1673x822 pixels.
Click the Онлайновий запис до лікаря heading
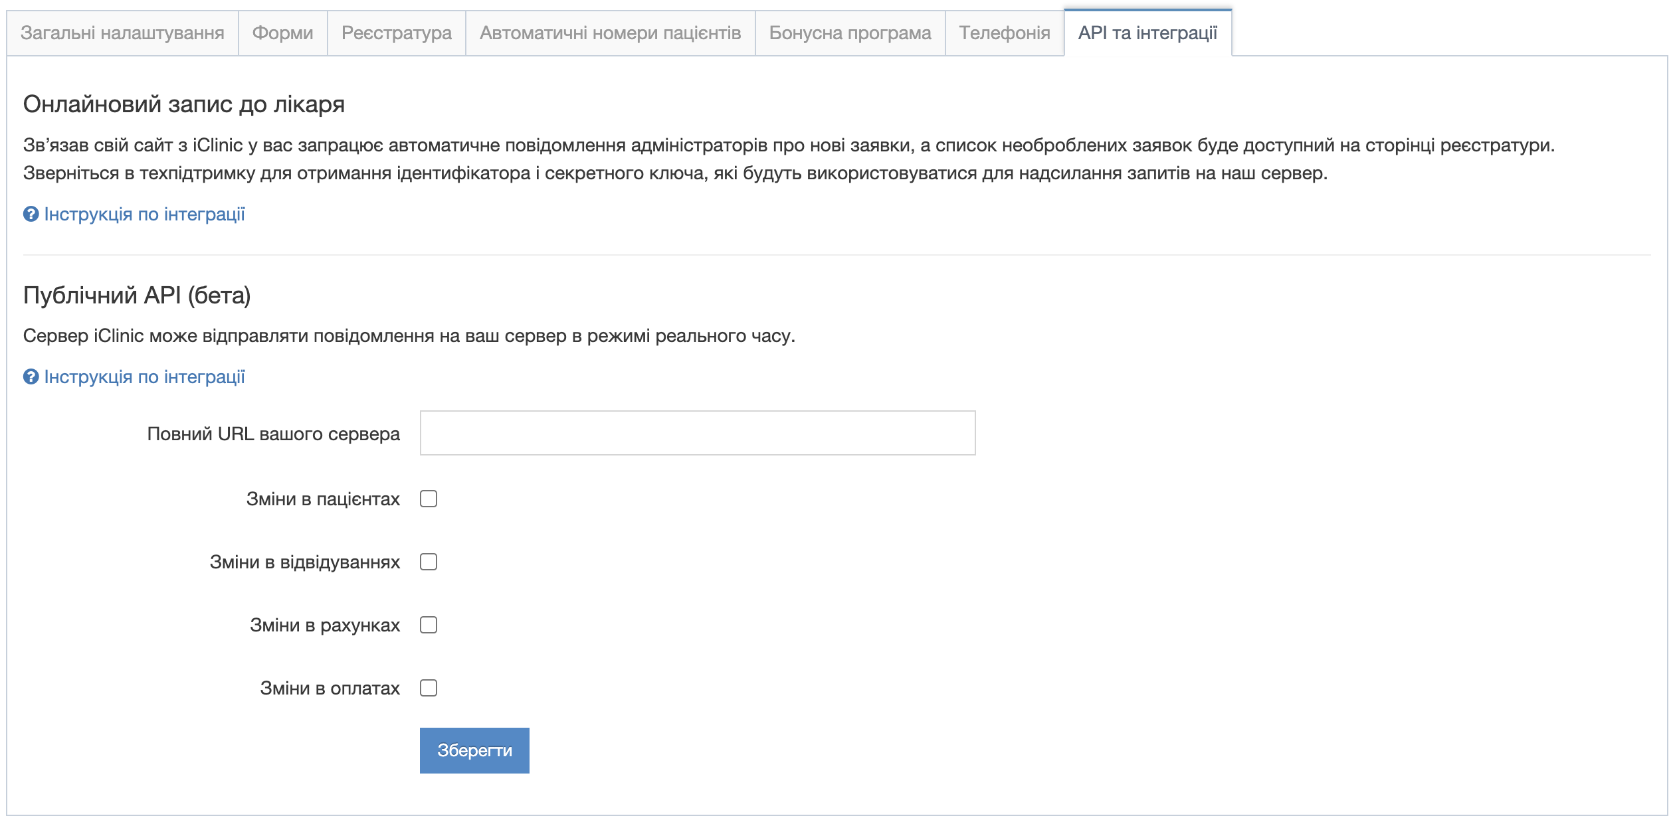[184, 104]
